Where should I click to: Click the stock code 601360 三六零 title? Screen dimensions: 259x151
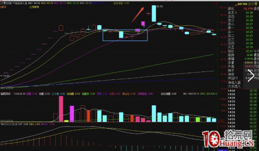247,4
